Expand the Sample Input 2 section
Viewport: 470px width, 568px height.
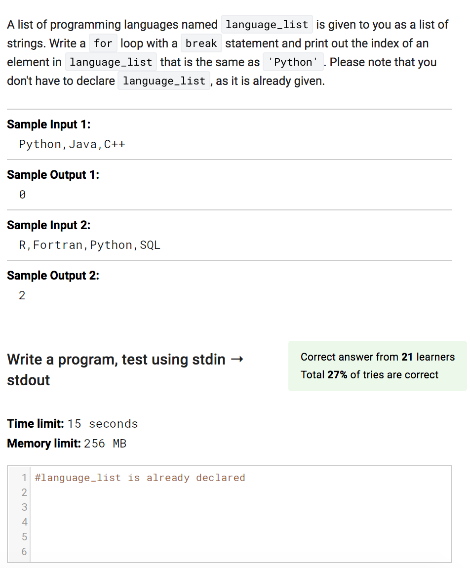(x=48, y=225)
